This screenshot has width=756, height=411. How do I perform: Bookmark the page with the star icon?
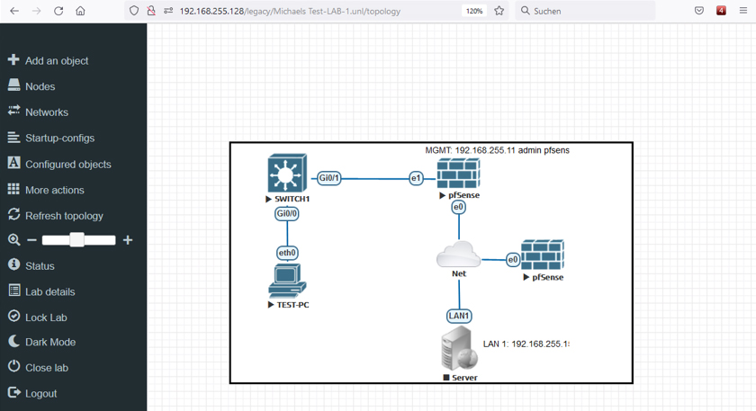(x=499, y=11)
